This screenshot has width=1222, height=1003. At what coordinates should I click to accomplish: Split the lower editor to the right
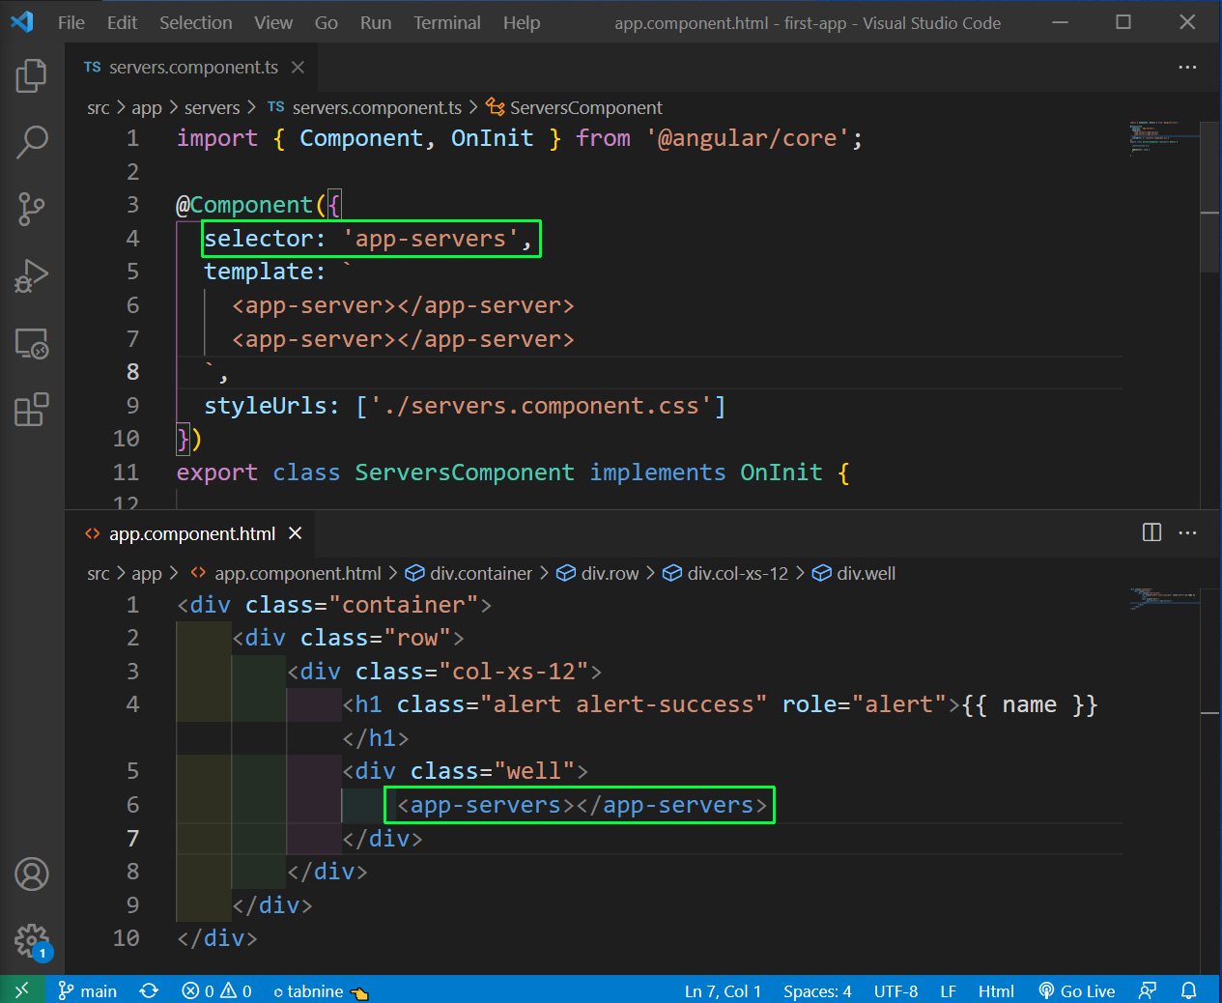1151,532
